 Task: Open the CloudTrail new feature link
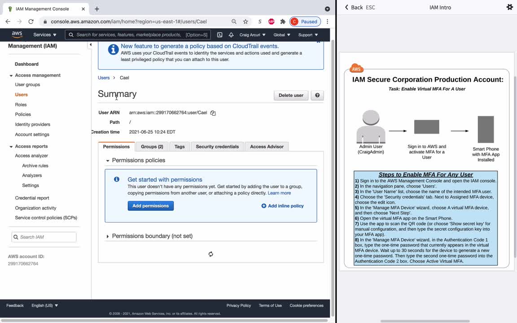(x=199, y=46)
